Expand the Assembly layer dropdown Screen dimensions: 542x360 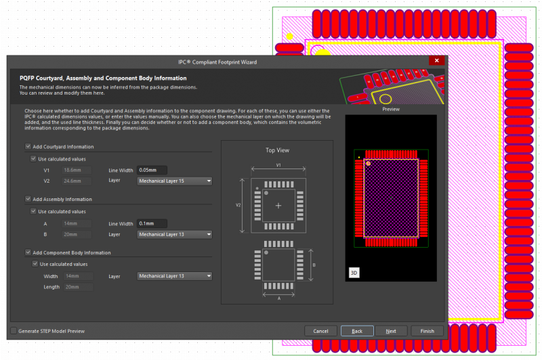[x=175, y=234]
